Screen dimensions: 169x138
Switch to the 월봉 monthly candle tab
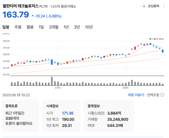30,27
